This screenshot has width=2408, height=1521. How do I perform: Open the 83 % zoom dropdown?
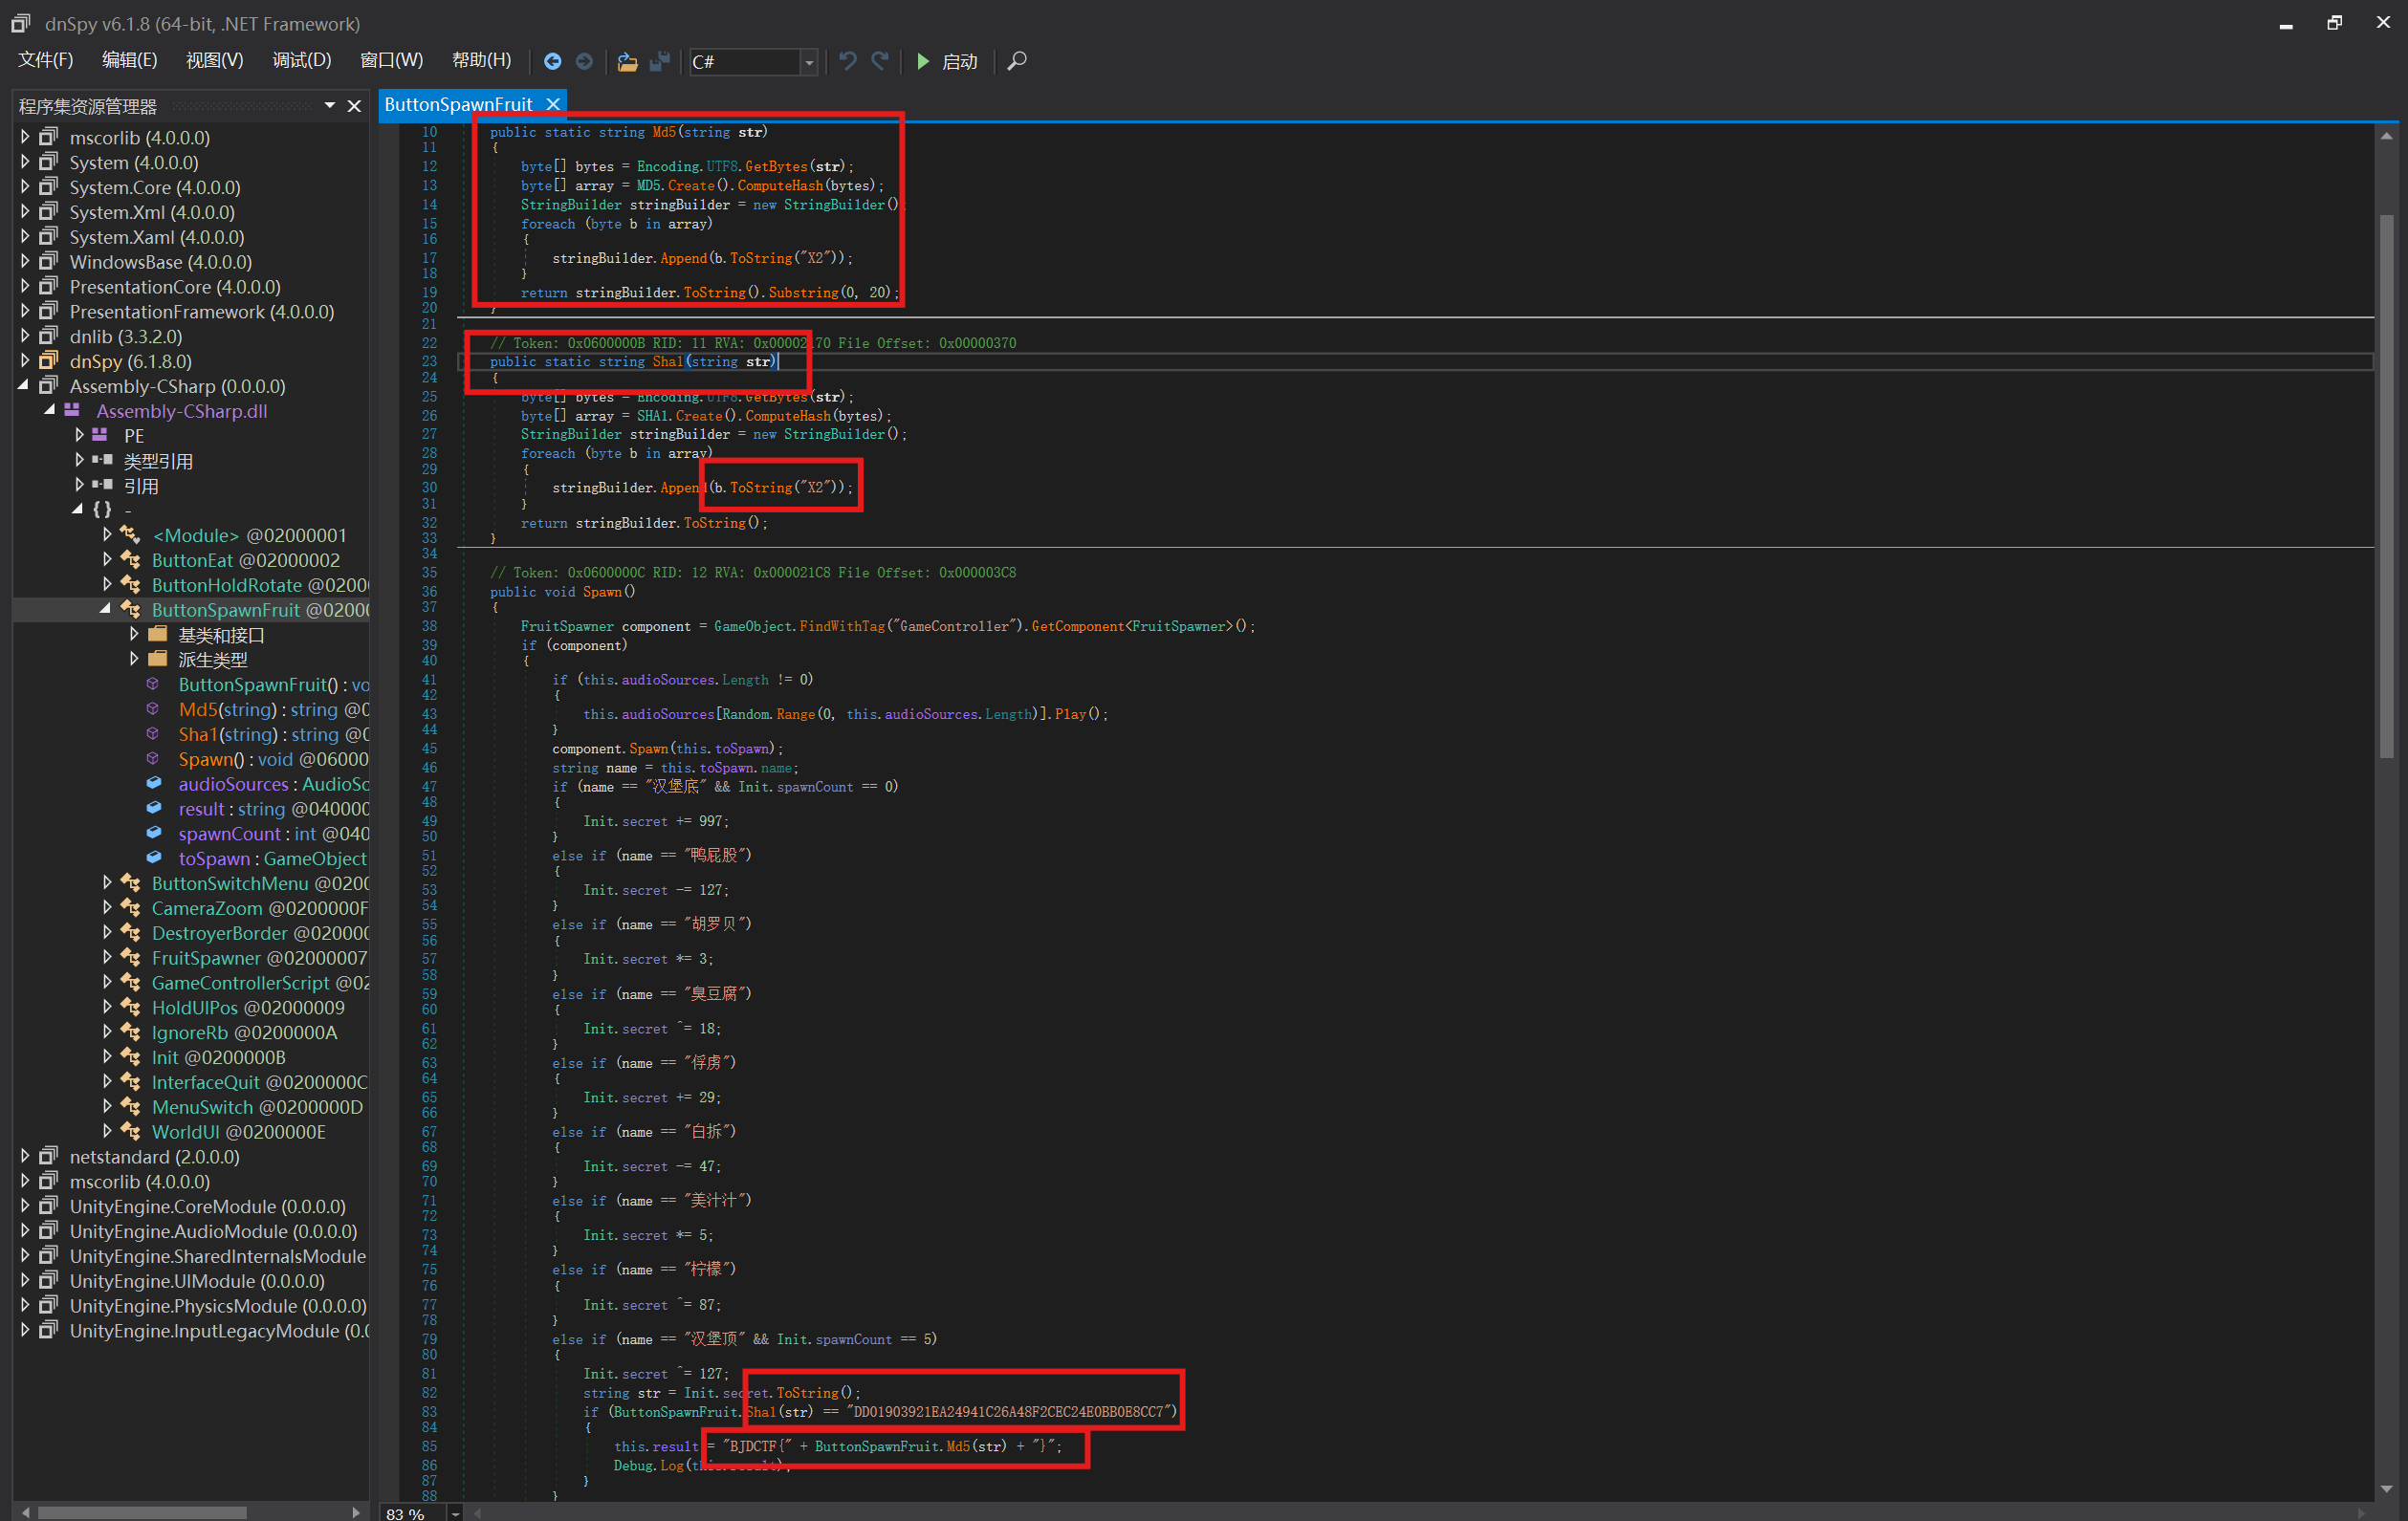coord(455,1512)
